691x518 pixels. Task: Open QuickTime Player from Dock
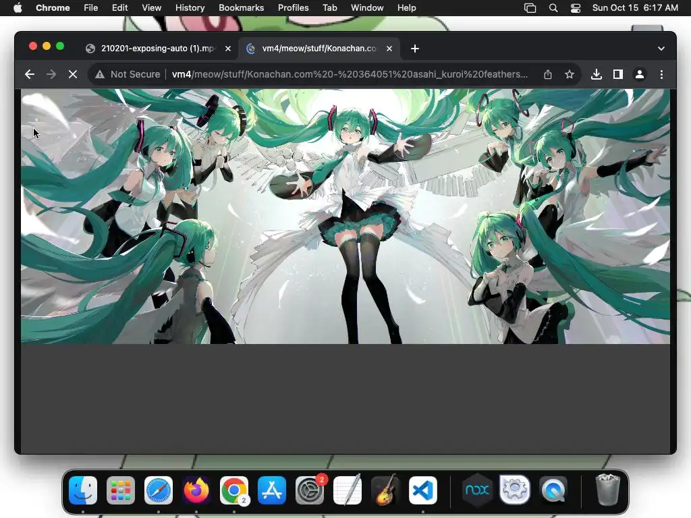coord(553,490)
